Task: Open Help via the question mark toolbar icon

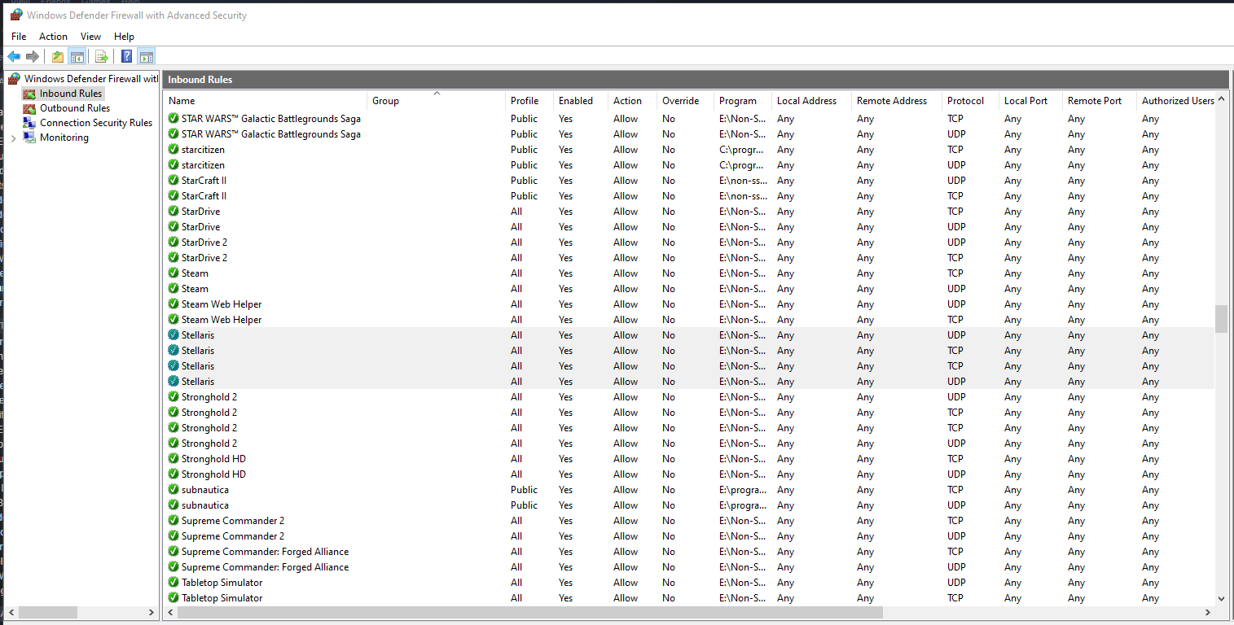Action: coord(127,56)
